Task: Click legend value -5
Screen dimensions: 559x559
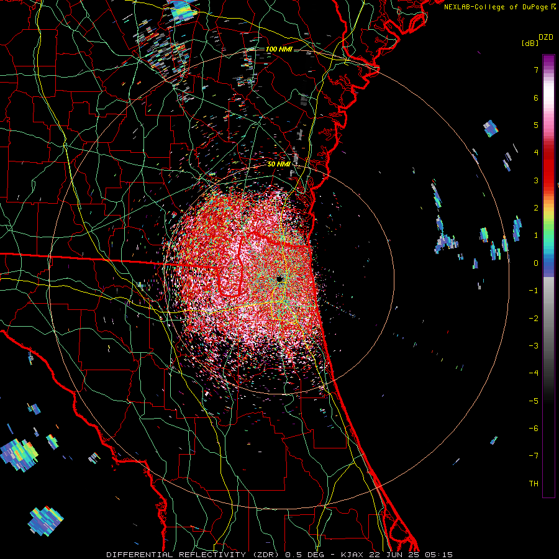Action: pyautogui.click(x=534, y=401)
